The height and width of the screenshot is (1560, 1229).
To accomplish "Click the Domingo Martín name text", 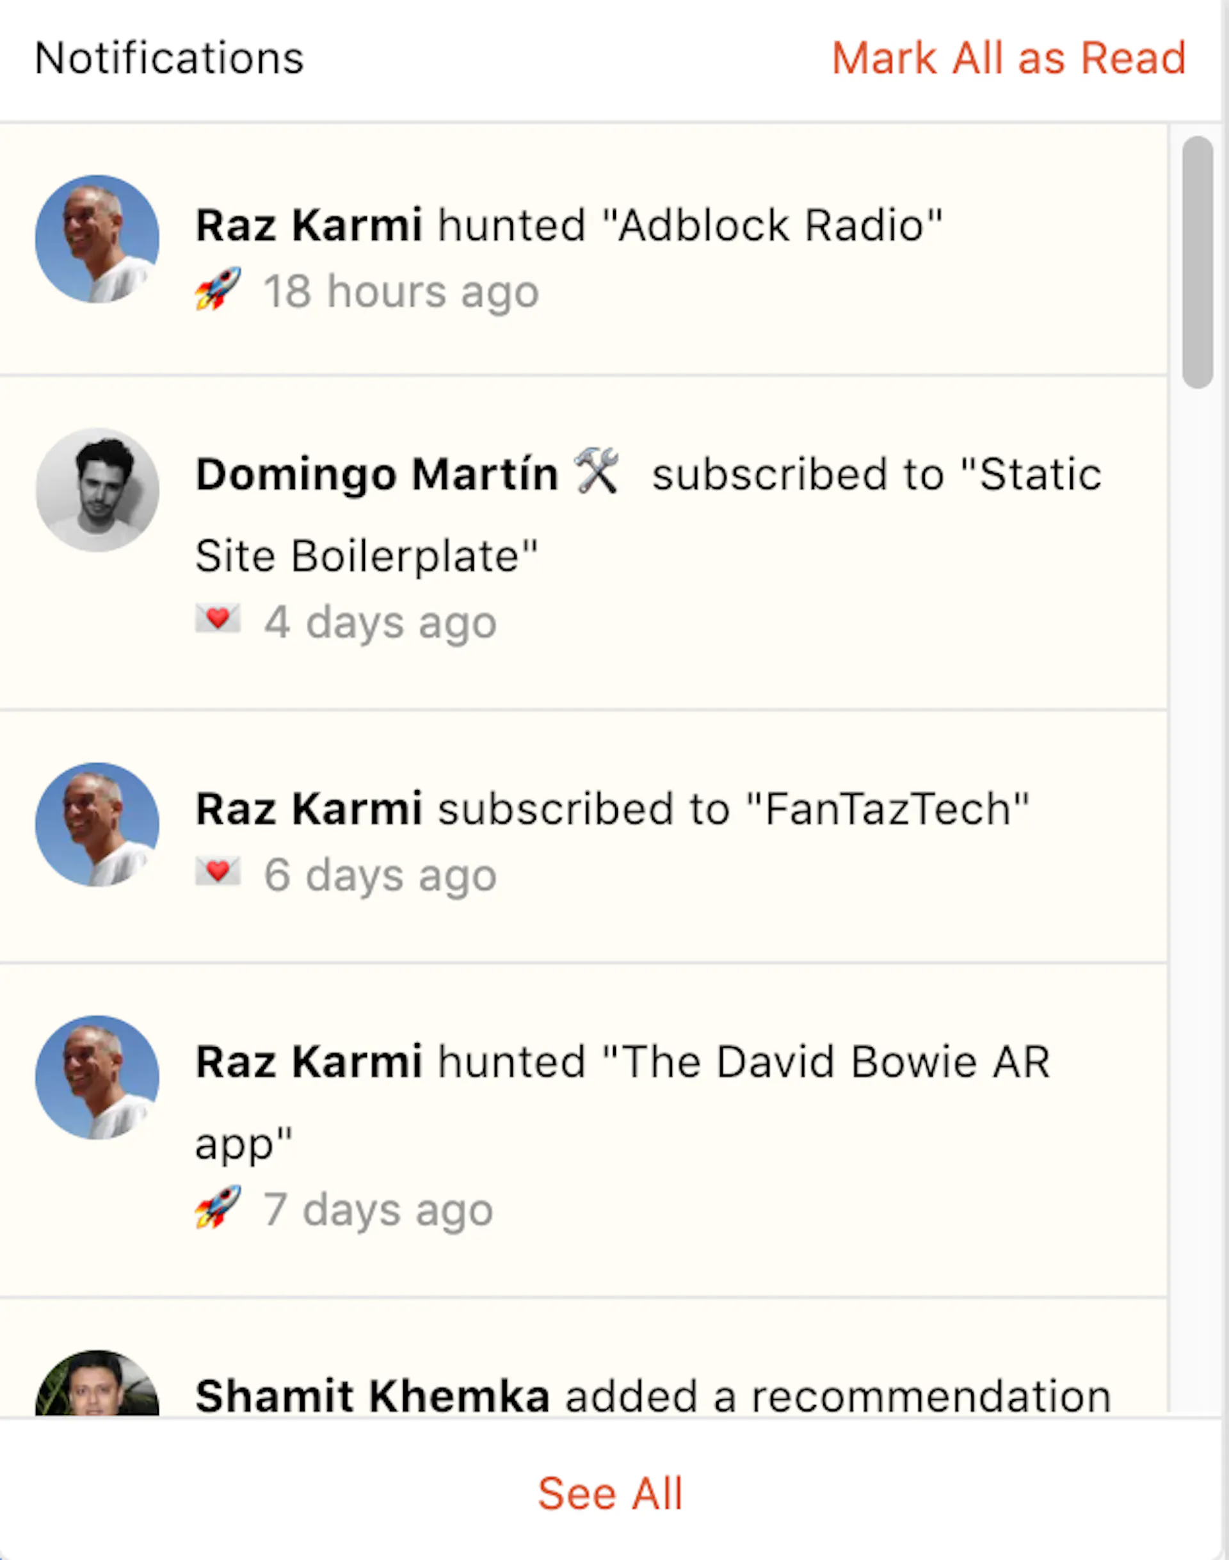I will click(x=377, y=475).
